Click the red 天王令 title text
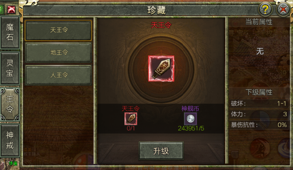 tap(161, 25)
